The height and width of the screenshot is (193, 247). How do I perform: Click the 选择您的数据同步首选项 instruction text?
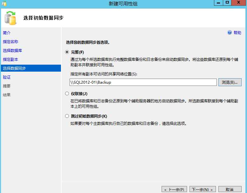88,42
